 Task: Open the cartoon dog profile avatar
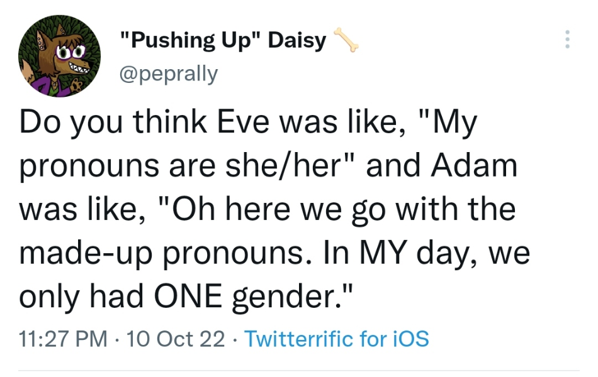point(60,56)
